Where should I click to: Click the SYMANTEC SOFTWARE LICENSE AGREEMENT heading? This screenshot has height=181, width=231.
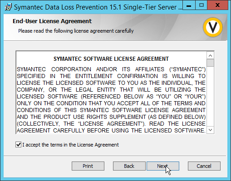111,59
